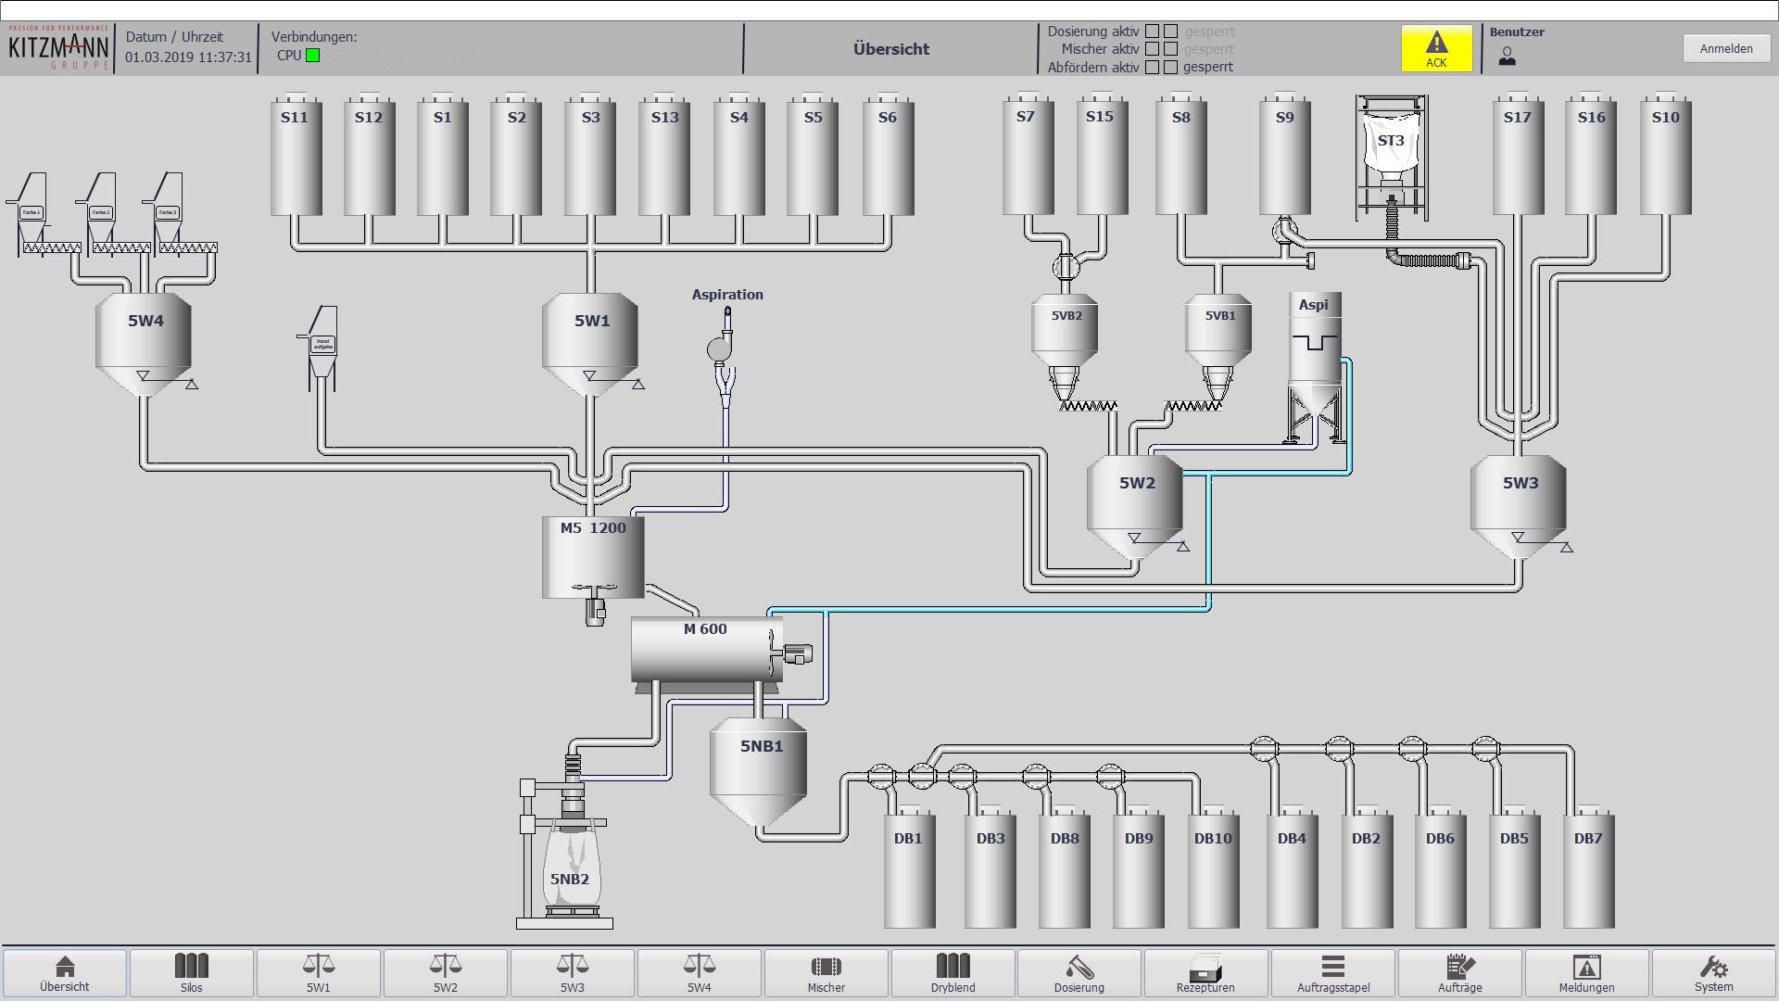Select silo S13
The width and height of the screenshot is (1779, 1001).
665,154
